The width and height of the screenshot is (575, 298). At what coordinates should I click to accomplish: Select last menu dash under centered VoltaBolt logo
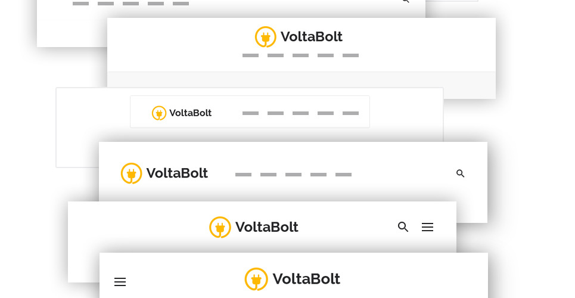click(x=350, y=55)
